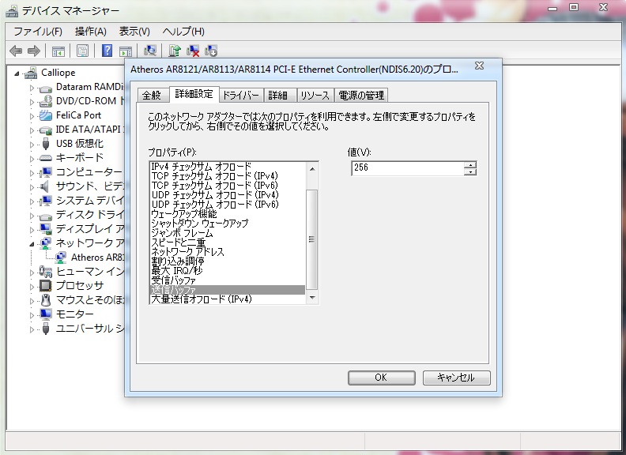
Task: Click the uninstall device icon with red X
Action: tap(193, 51)
